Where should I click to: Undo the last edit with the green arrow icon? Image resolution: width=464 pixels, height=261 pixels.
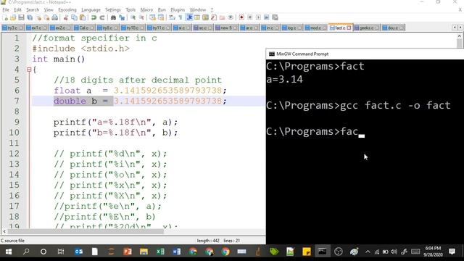(94, 17)
